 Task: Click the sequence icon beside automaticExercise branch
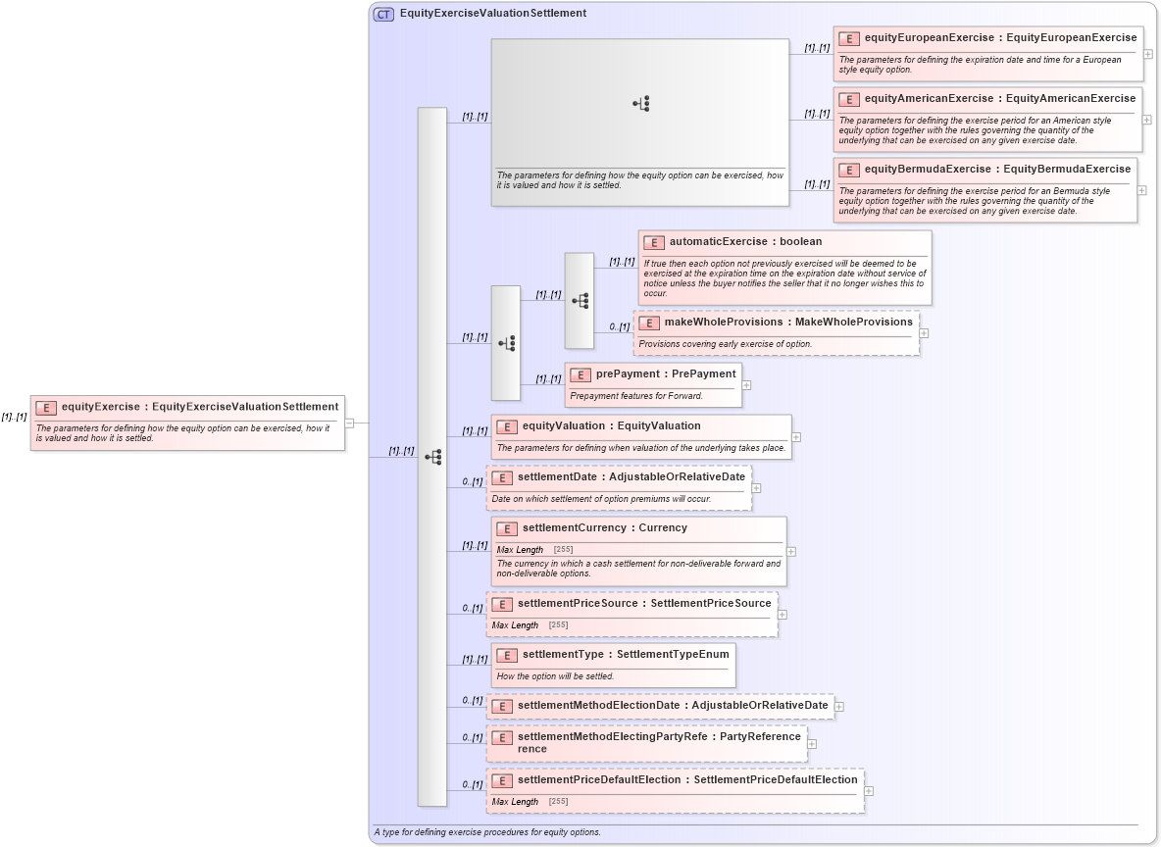click(x=580, y=301)
